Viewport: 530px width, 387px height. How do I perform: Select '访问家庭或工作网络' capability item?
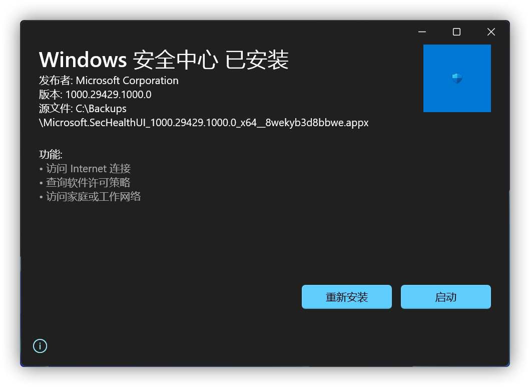tap(93, 196)
